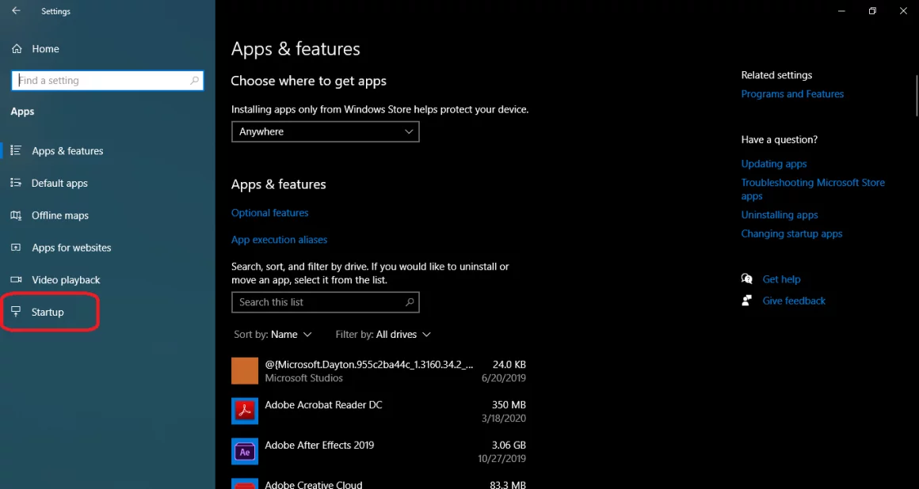Click the 10/27/2019 install date
Image resolution: width=919 pixels, height=489 pixels.
pyautogui.click(x=501, y=459)
